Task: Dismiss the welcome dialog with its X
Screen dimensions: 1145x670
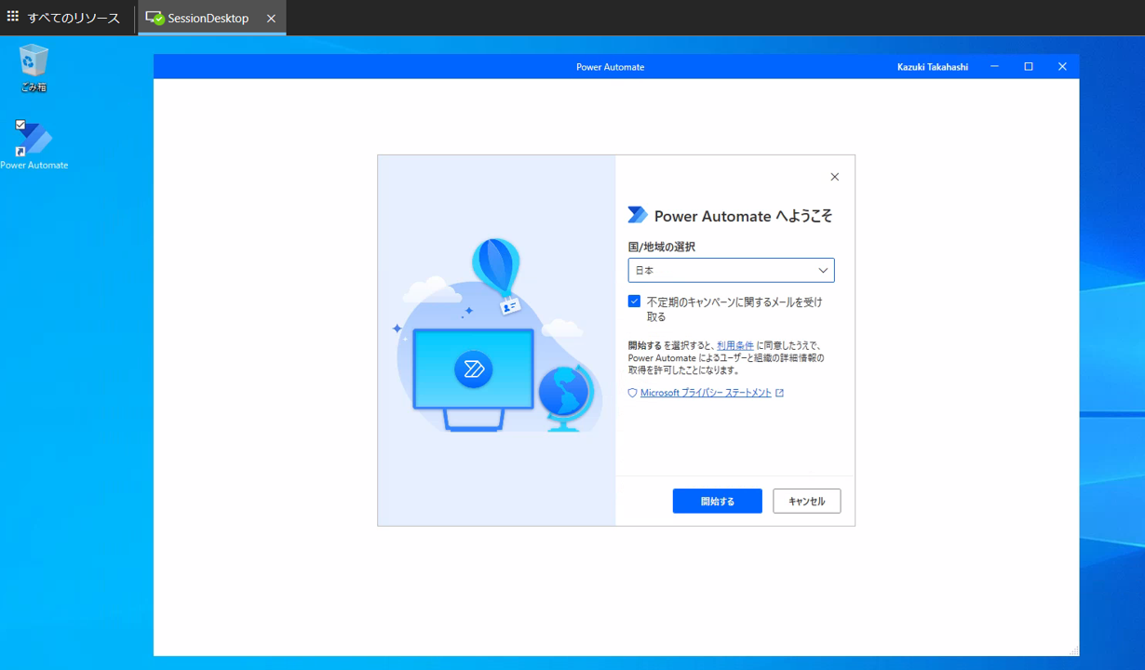Action: click(835, 176)
